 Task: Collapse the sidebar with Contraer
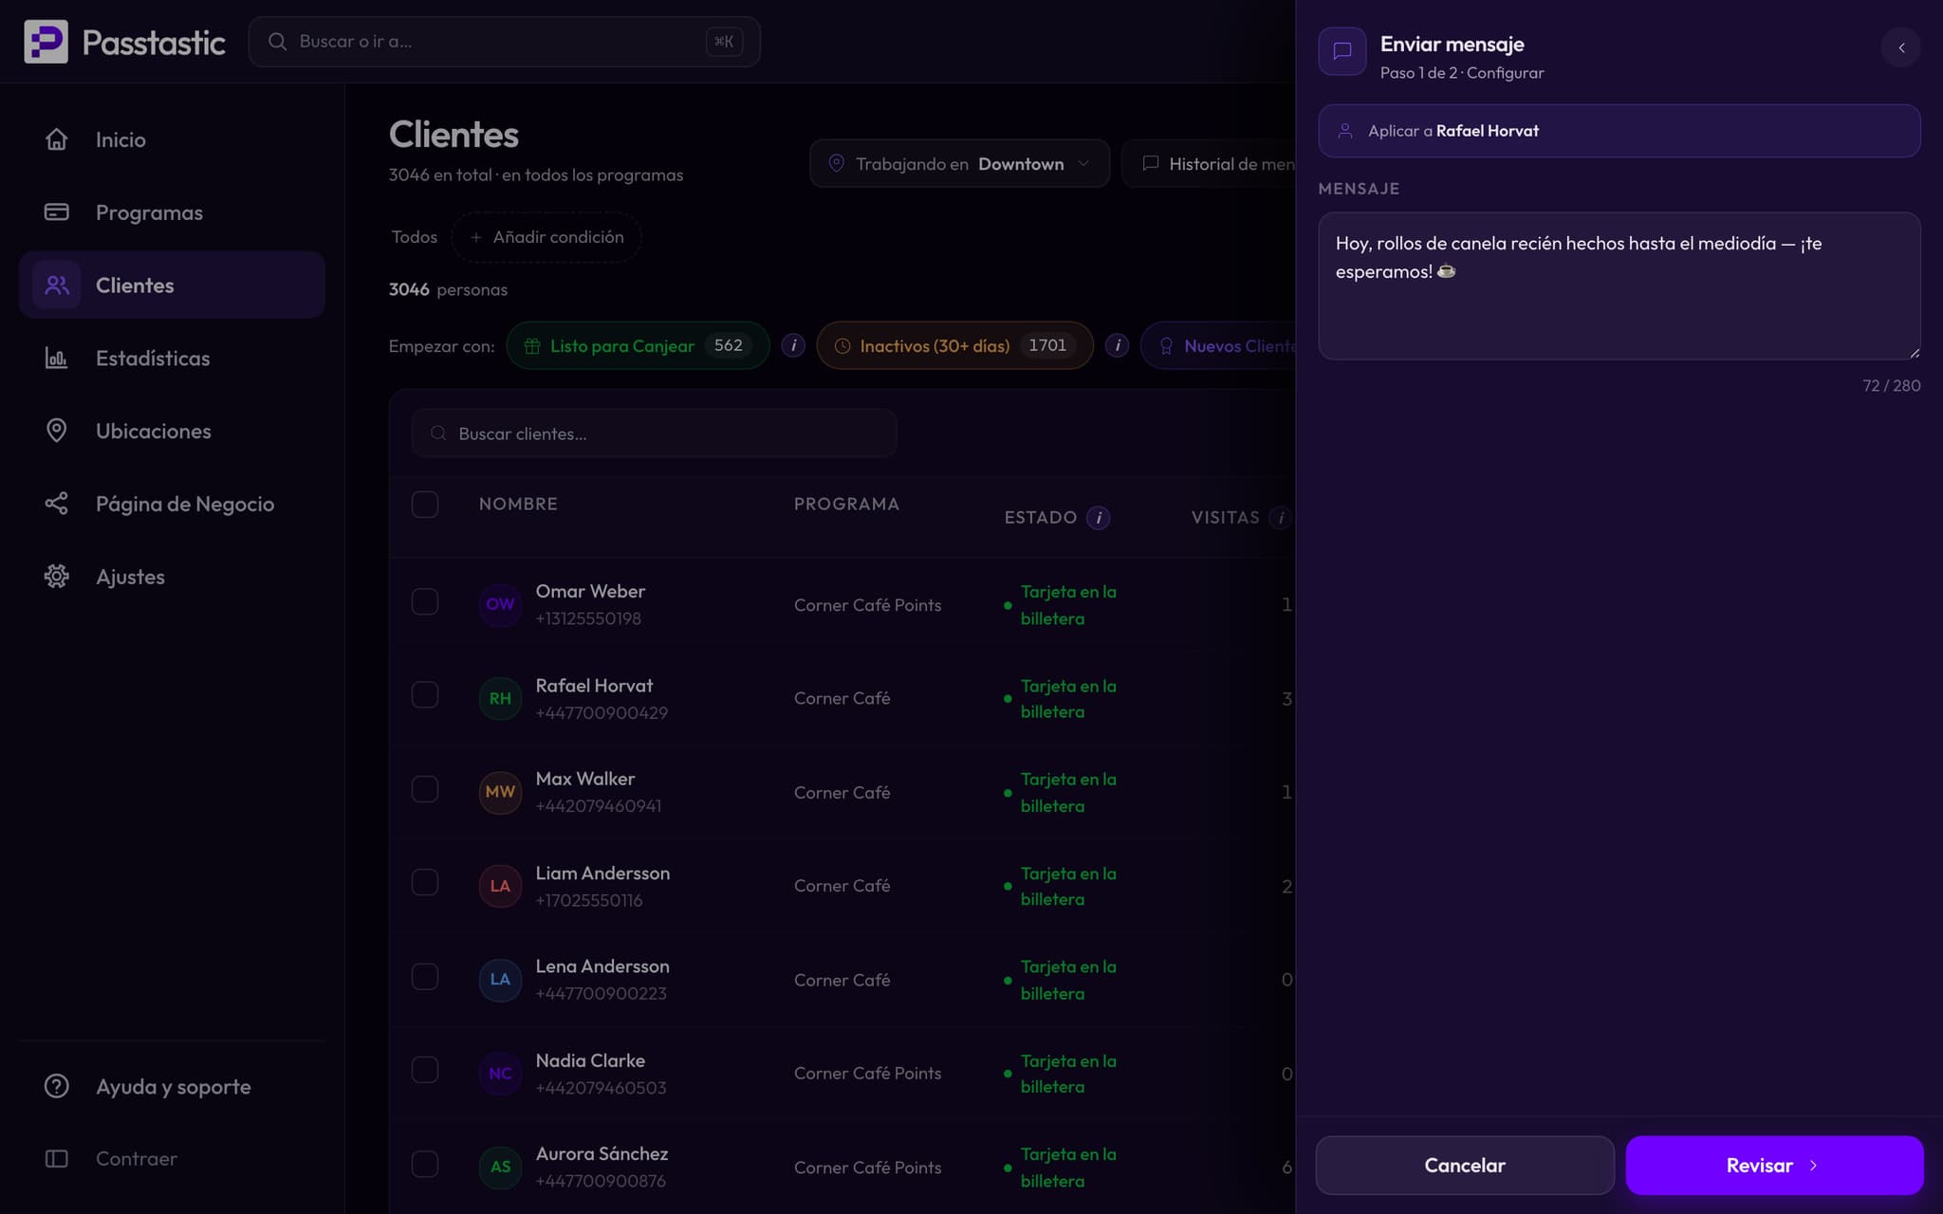[x=111, y=1158]
